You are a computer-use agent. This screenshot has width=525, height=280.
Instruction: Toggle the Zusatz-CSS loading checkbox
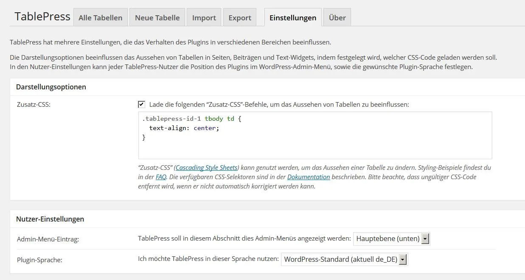click(x=141, y=104)
